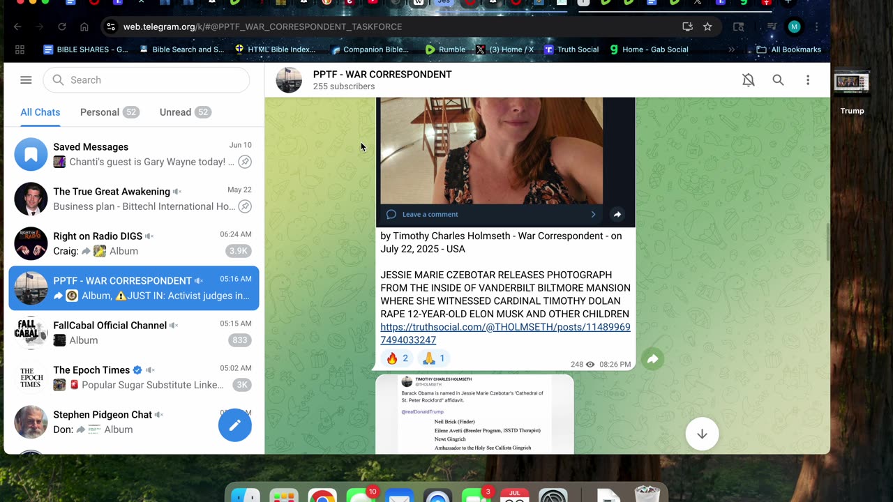This screenshot has width=893, height=502.
Task: Toggle channel notifications bell icon
Action: click(x=749, y=80)
